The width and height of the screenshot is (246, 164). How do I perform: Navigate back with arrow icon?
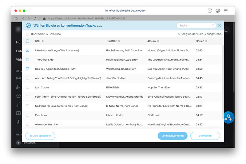pyautogui.click(x=23, y=19)
